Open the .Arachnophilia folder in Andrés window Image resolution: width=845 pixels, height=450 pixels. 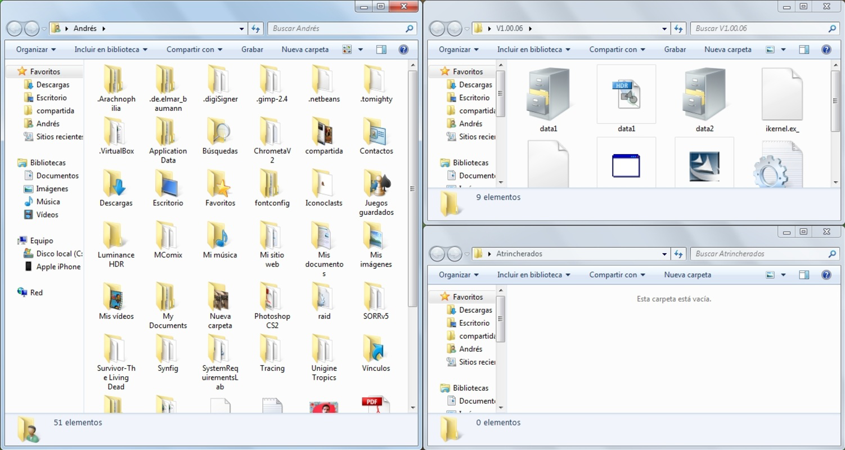click(x=116, y=88)
